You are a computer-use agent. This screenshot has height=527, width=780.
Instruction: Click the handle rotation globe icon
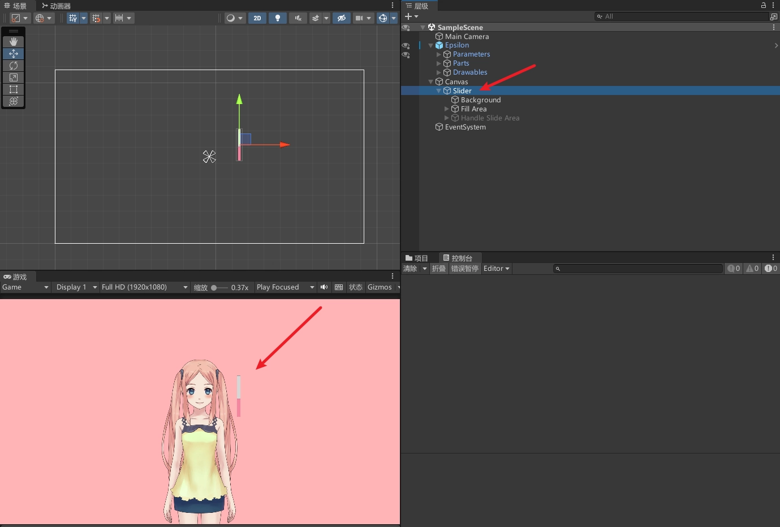point(40,18)
